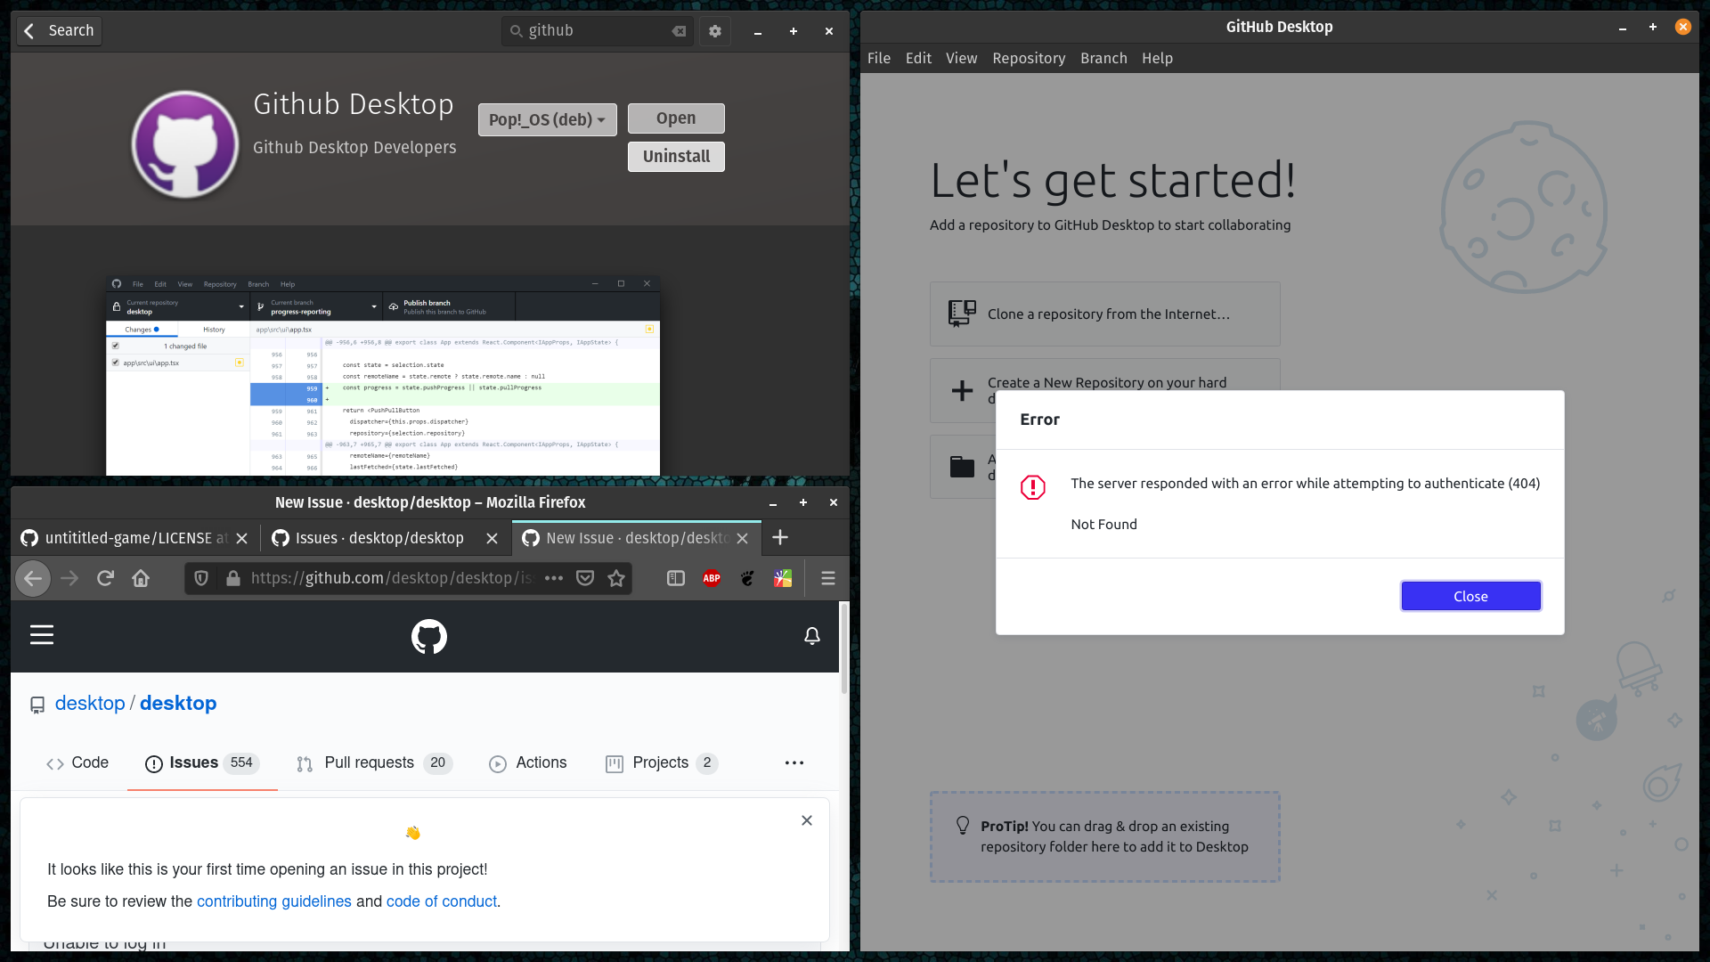Image resolution: width=1710 pixels, height=962 pixels.
Task: Open the repository navigation overflow menu
Action: coord(794,763)
